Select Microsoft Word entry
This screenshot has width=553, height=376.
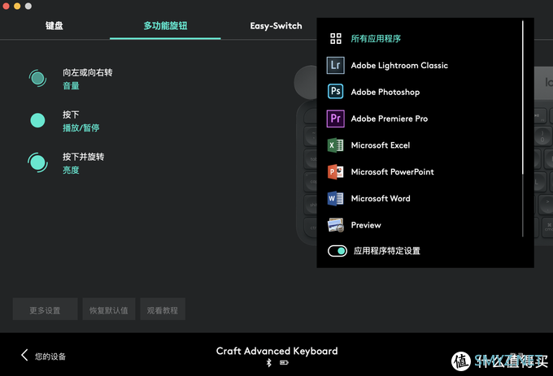click(381, 199)
